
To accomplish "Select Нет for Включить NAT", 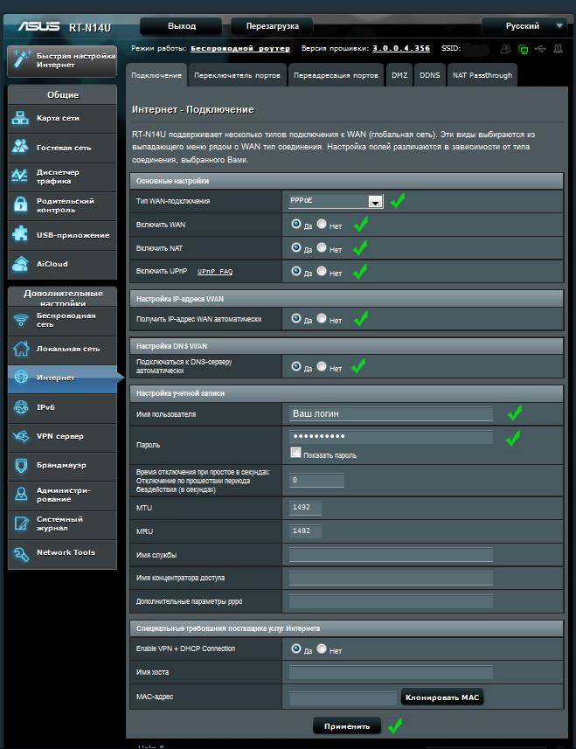I will pyautogui.click(x=322, y=249).
